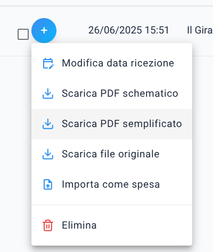Click the red trash bin icon
The width and height of the screenshot is (213, 252).
tap(48, 225)
